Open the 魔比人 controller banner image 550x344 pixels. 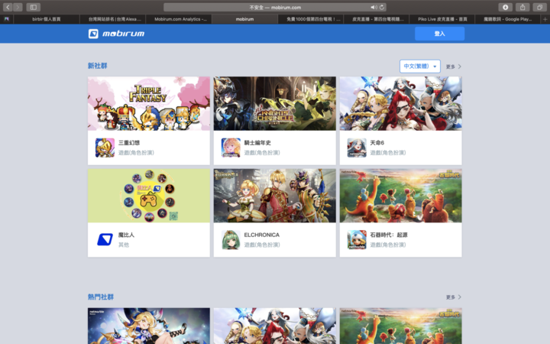coord(149,196)
